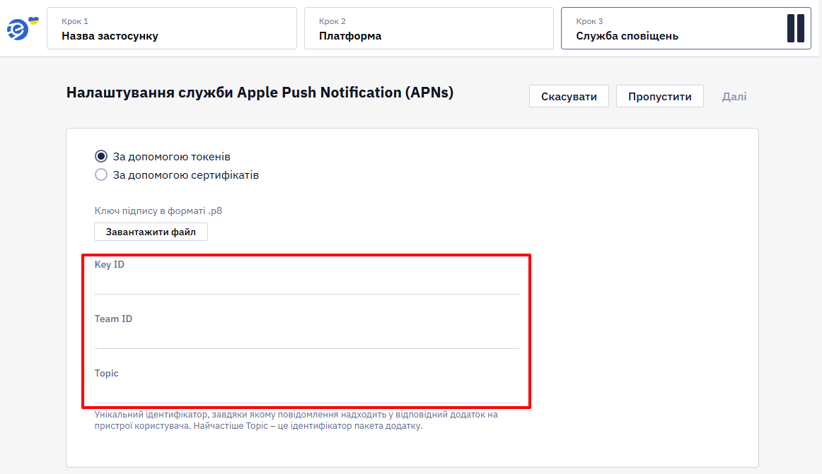Focus the Topic input field
Screen dimensions: 822x474
(x=307, y=392)
